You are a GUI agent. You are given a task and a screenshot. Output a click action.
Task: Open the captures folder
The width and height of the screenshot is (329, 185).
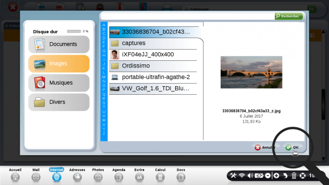coord(153,43)
